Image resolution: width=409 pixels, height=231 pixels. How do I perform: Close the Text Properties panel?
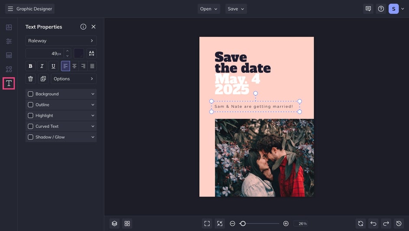94,27
